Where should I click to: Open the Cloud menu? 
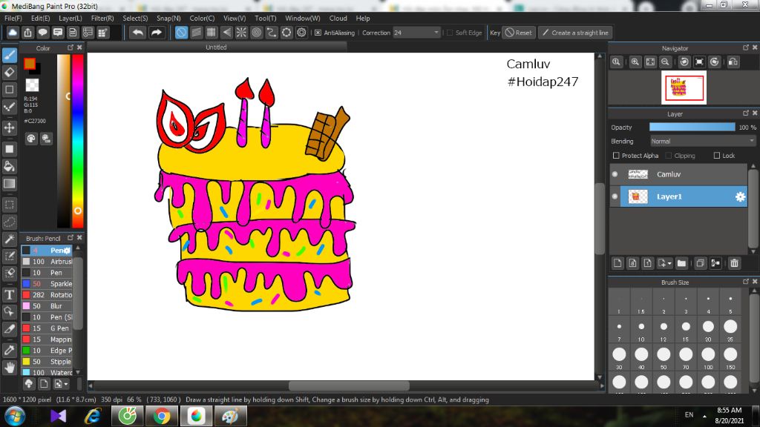338,18
